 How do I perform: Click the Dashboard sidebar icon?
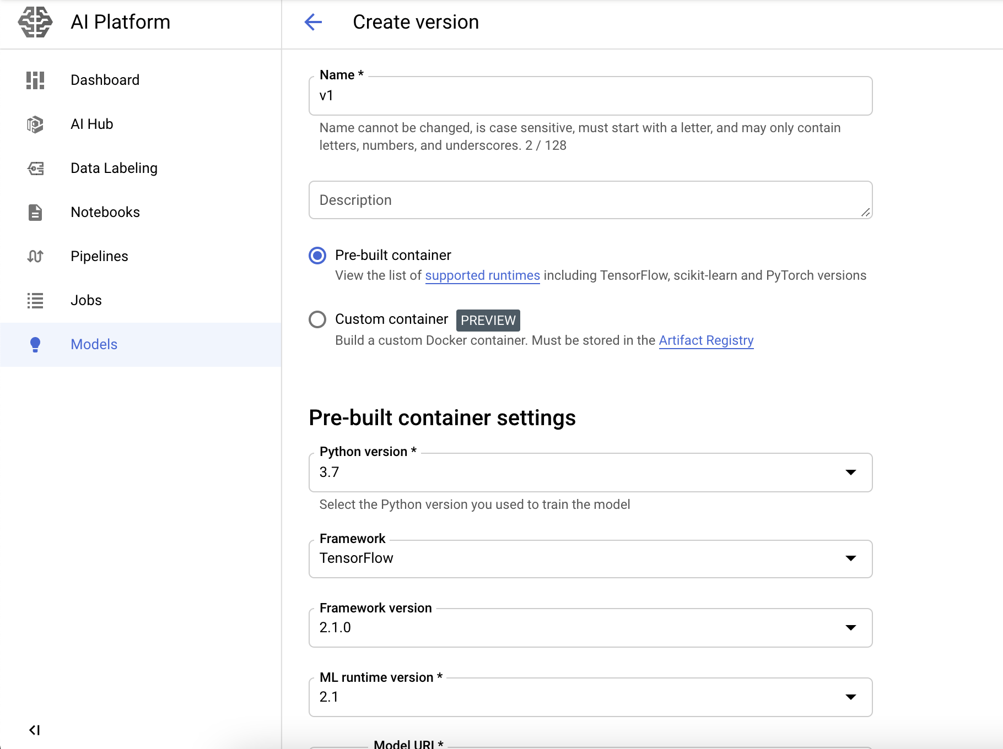tap(35, 80)
